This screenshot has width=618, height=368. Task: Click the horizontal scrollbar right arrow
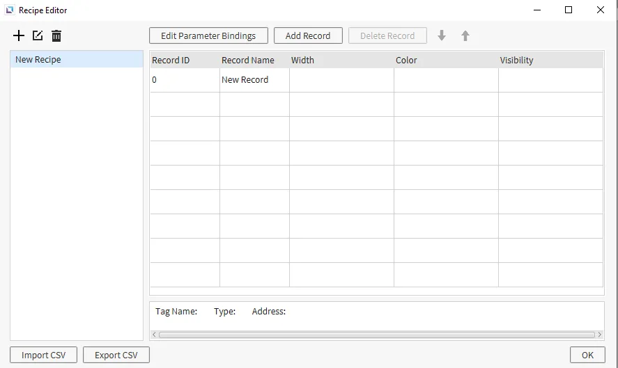[x=600, y=335]
